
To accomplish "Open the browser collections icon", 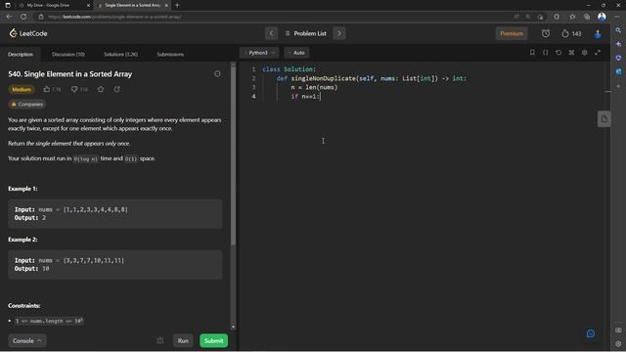I will 587,17.
